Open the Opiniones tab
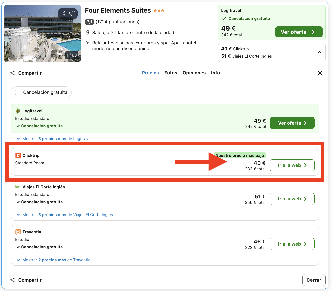The width and height of the screenshot is (333, 291). pyautogui.click(x=194, y=73)
